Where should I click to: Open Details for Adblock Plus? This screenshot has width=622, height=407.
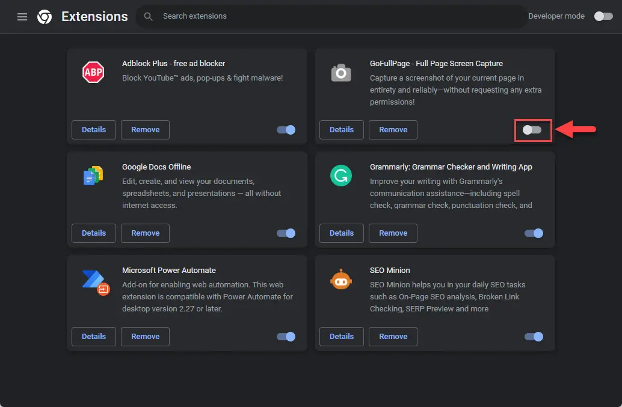click(94, 130)
